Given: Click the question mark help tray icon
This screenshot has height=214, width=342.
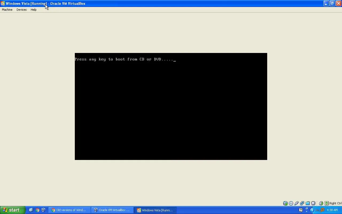Looking at the screenshot, I should (x=301, y=210).
